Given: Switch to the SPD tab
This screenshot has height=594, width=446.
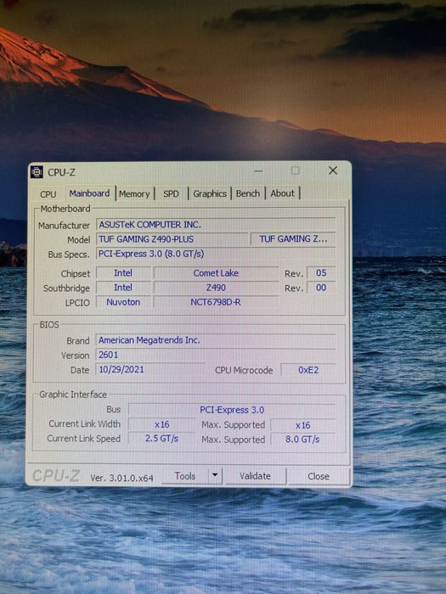Looking at the screenshot, I should point(171,193).
